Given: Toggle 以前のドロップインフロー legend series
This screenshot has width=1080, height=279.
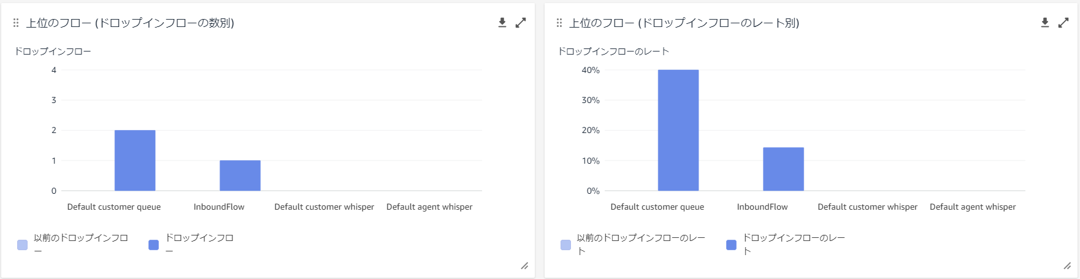Looking at the screenshot, I should 74,244.
